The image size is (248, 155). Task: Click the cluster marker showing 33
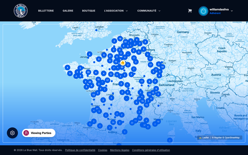[122, 67]
